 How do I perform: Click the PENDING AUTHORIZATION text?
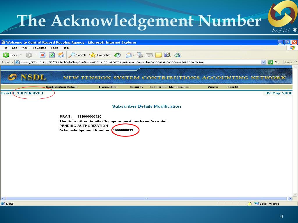[84, 126]
